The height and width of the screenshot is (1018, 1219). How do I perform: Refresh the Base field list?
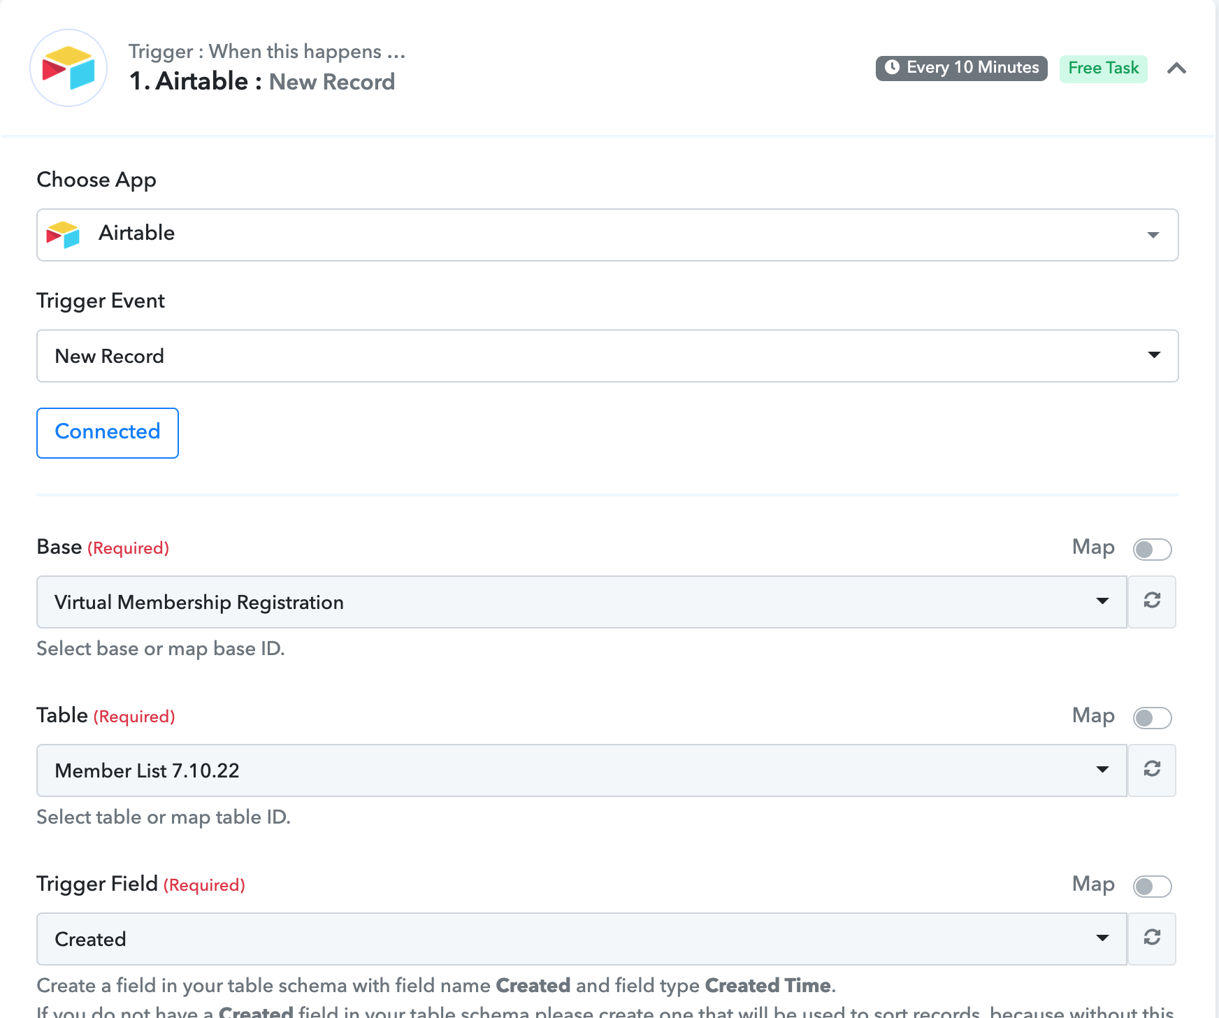(1152, 601)
